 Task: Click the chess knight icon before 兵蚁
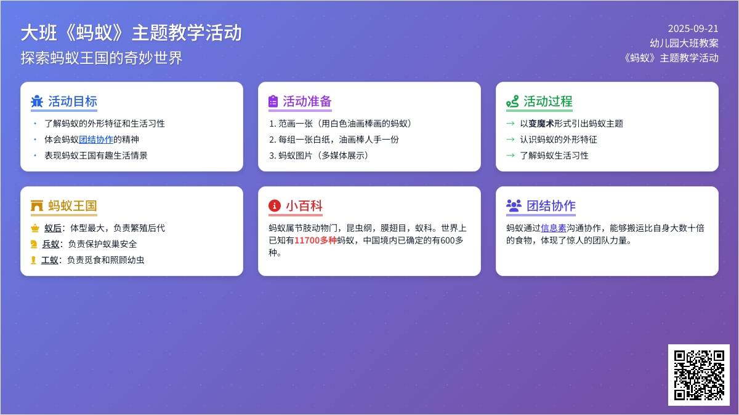[34, 244]
